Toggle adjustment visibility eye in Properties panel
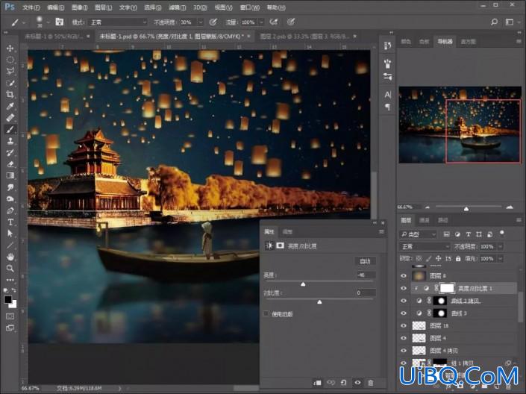Viewport: 526px width, 394px height. pos(357,382)
